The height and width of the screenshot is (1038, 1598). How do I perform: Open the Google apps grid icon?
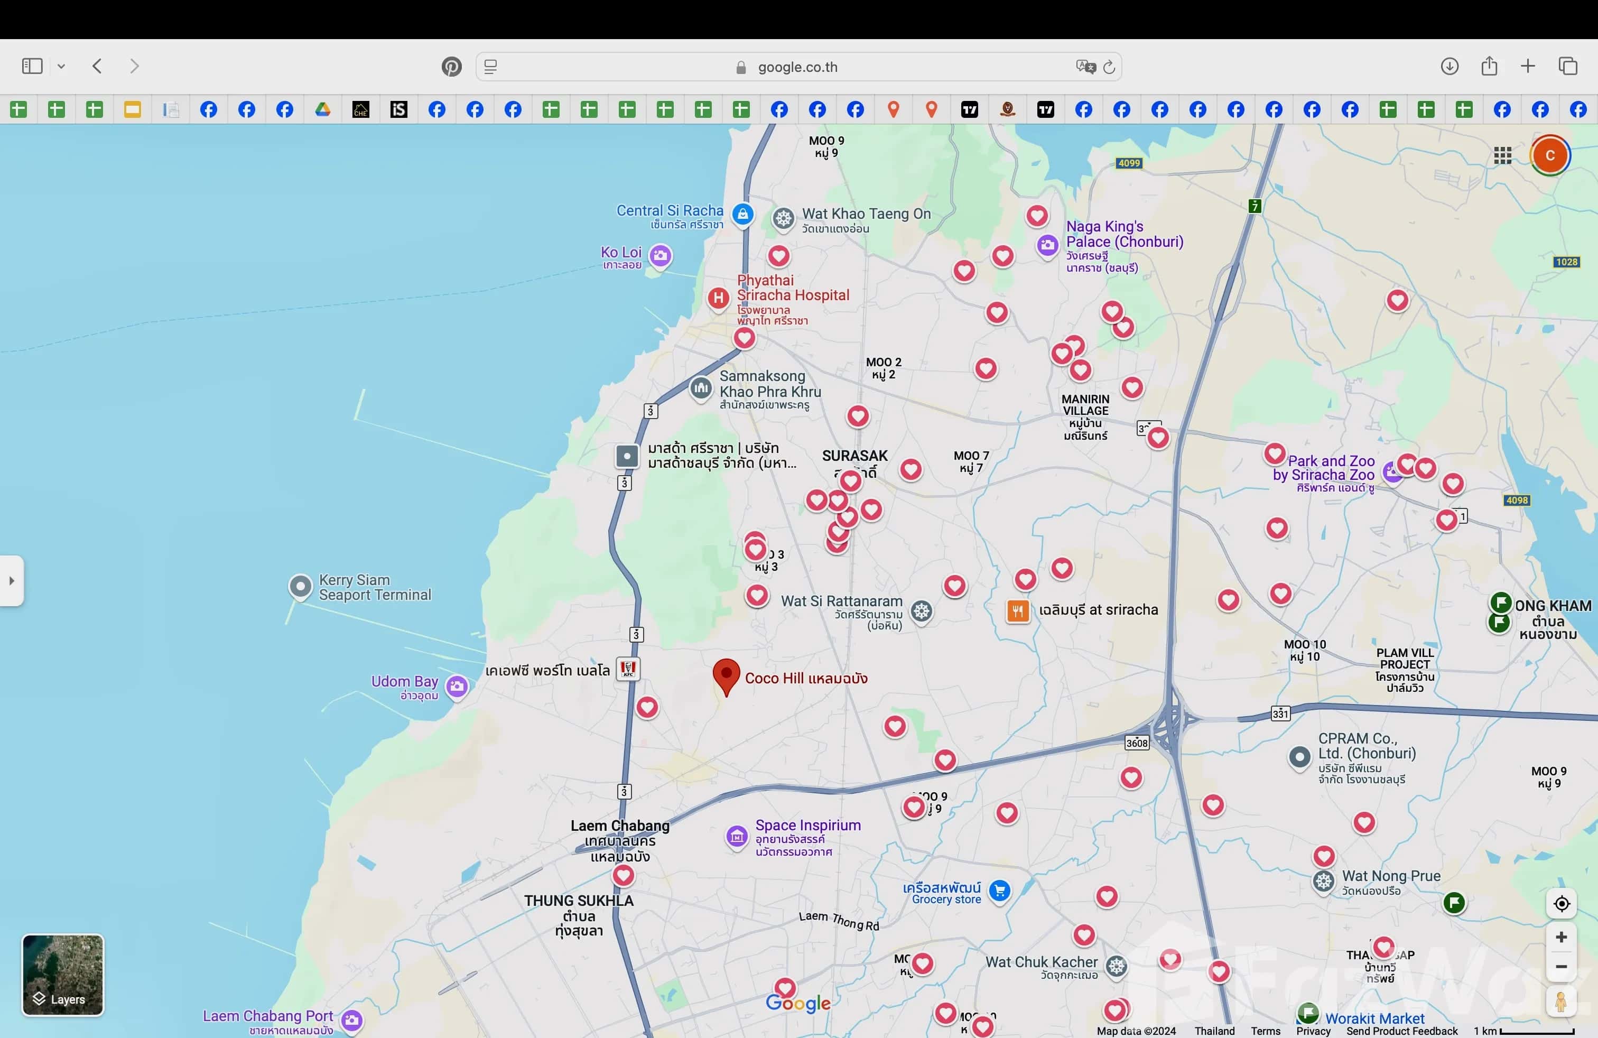pos(1503,156)
